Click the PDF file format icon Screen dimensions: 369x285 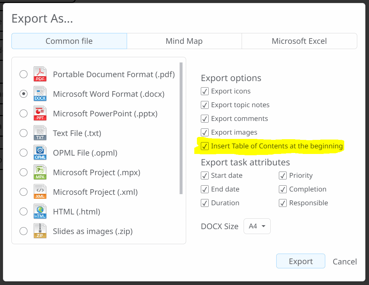(x=40, y=74)
